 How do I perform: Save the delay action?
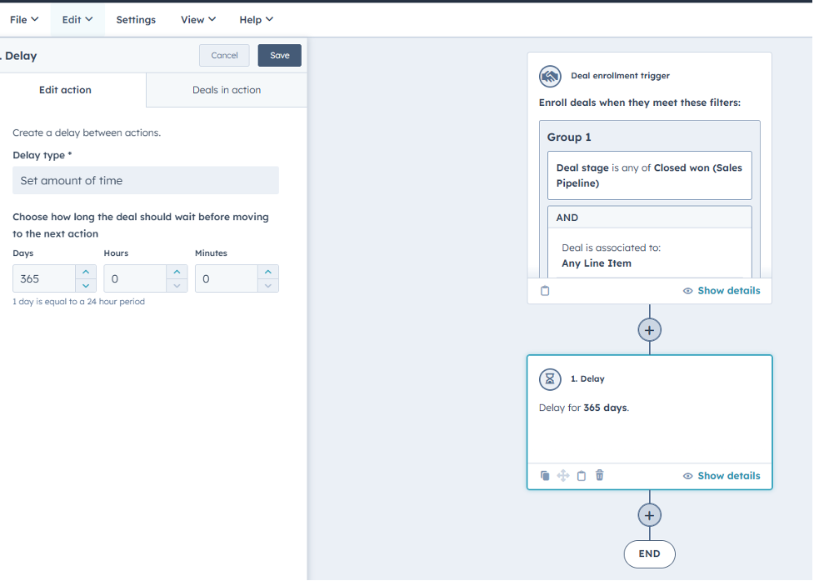(279, 55)
